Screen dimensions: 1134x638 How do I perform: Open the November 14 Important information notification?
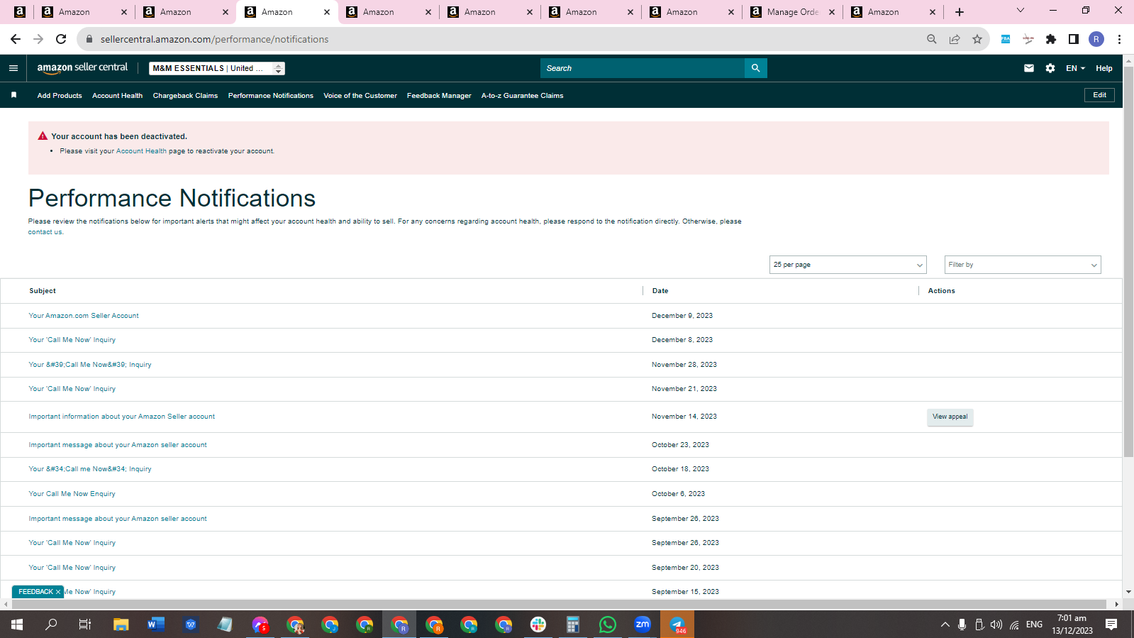point(121,417)
